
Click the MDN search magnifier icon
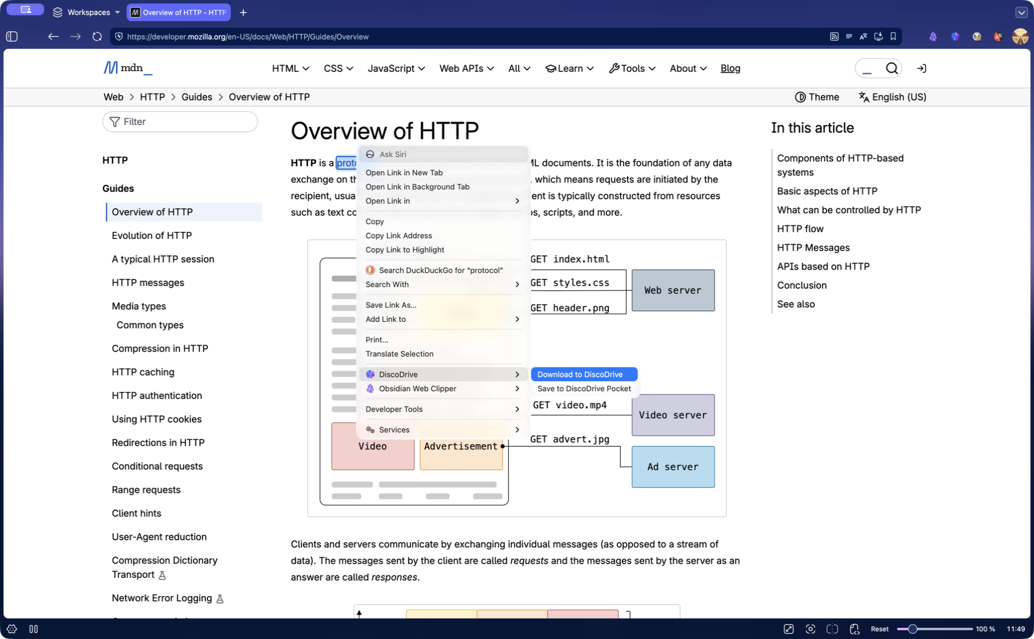[x=892, y=68]
